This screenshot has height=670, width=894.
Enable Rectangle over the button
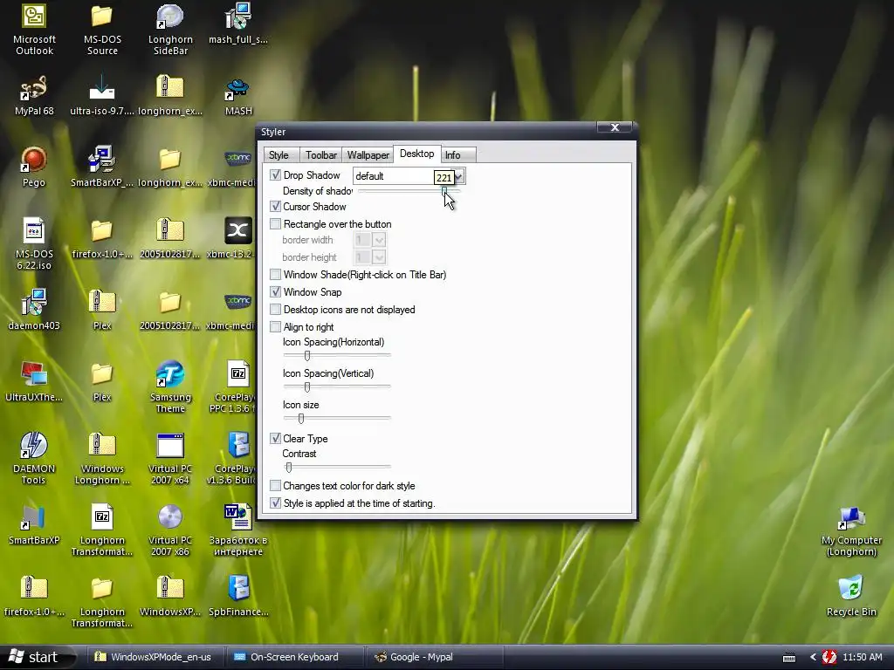275,224
